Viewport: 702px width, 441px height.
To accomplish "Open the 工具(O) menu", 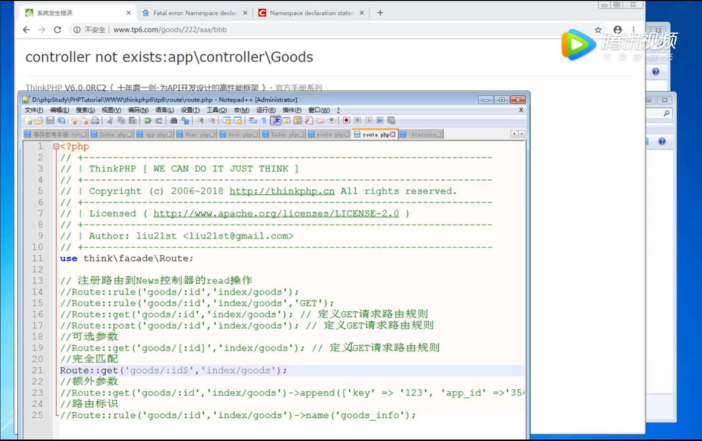I will coord(217,110).
